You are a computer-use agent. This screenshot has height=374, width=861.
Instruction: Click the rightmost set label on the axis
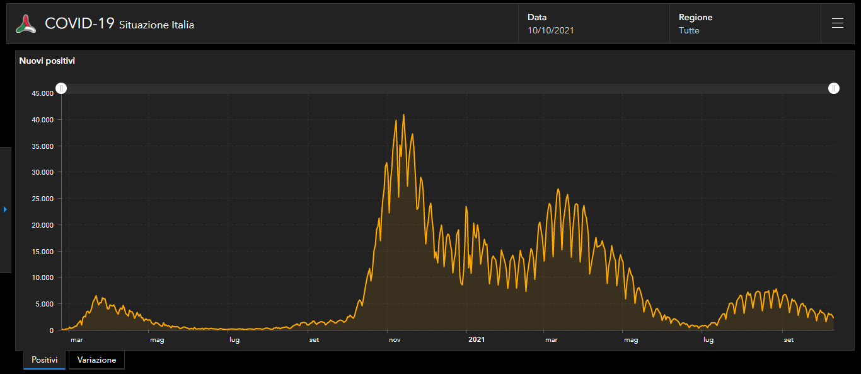[788, 340]
